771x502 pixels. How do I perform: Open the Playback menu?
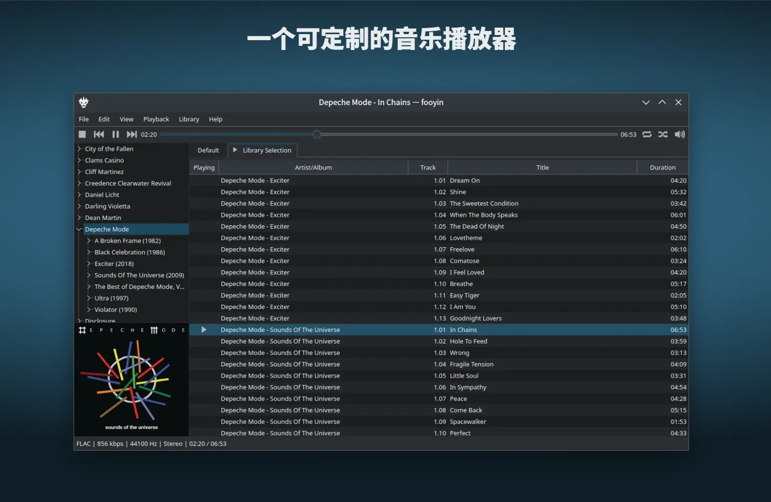(156, 119)
